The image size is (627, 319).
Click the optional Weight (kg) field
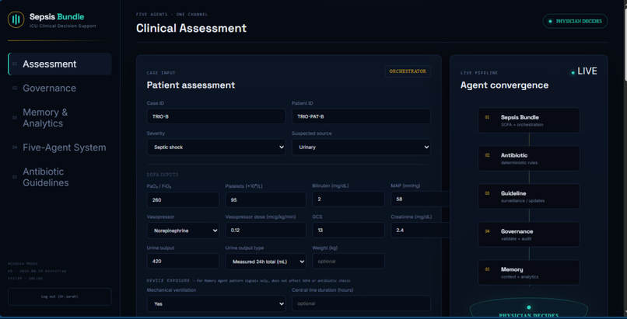(x=349, y=262)
